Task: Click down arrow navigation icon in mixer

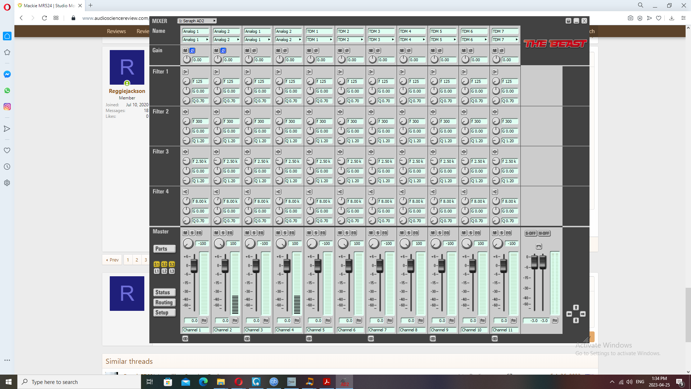Action: [x=576, y=321]
